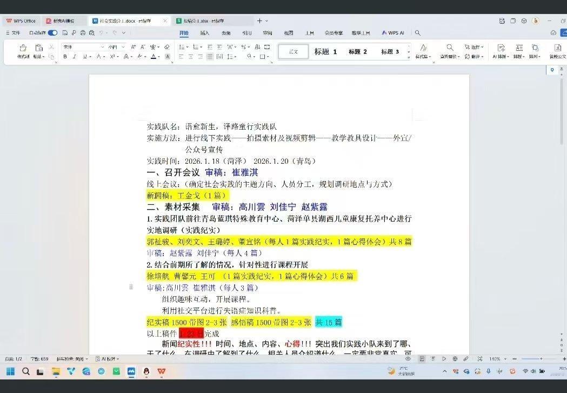Expand the font name combo box
Viewport: 567px width, 393px height.
[102, 46]
